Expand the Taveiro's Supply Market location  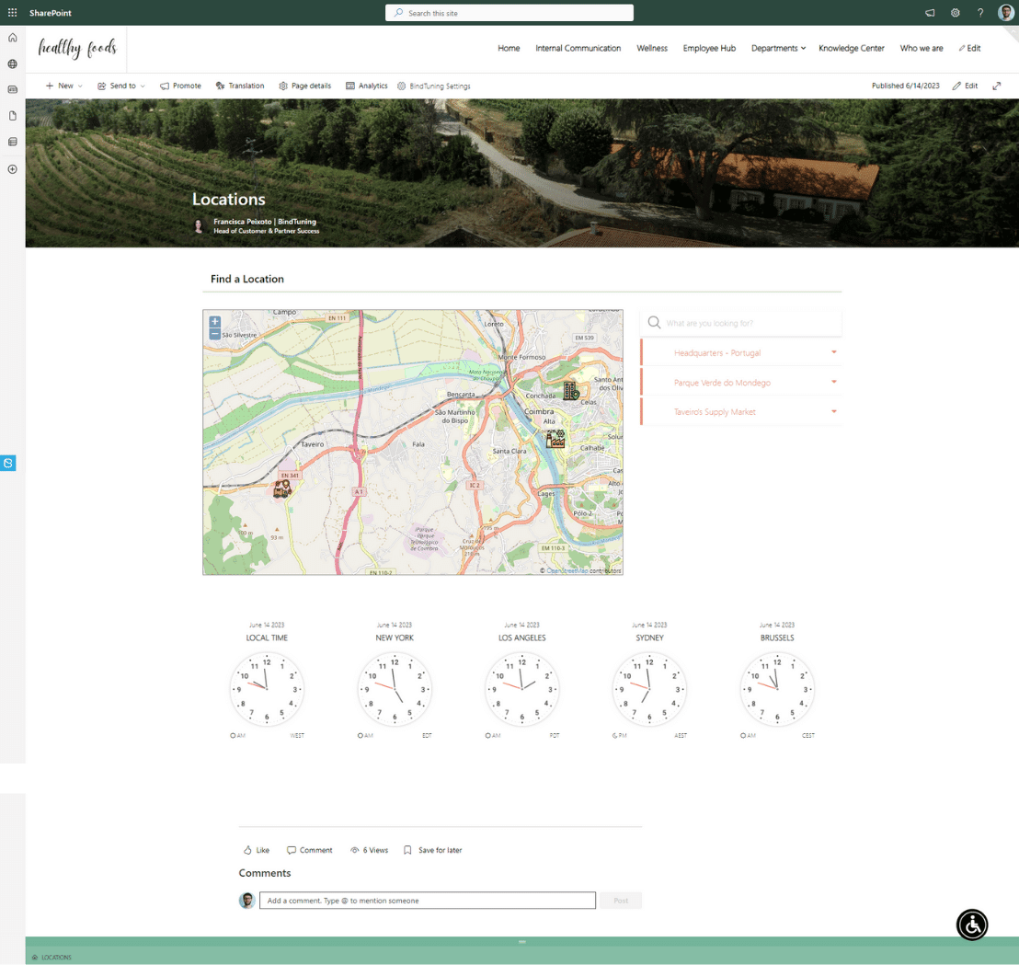[x=741, y=412]
